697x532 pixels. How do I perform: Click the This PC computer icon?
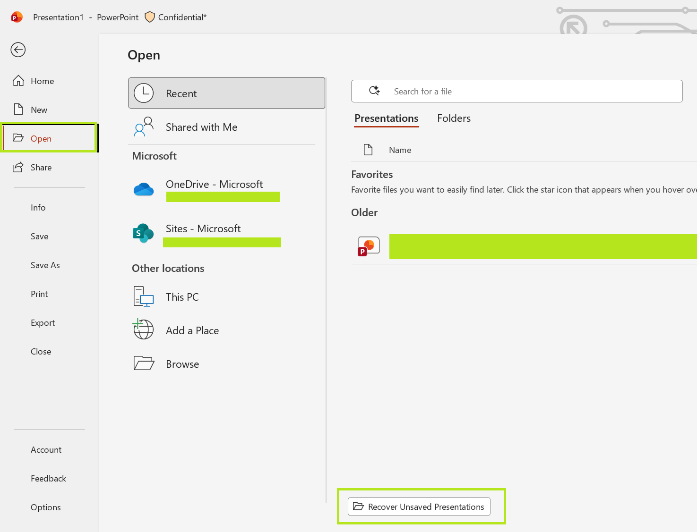point(144,296)
